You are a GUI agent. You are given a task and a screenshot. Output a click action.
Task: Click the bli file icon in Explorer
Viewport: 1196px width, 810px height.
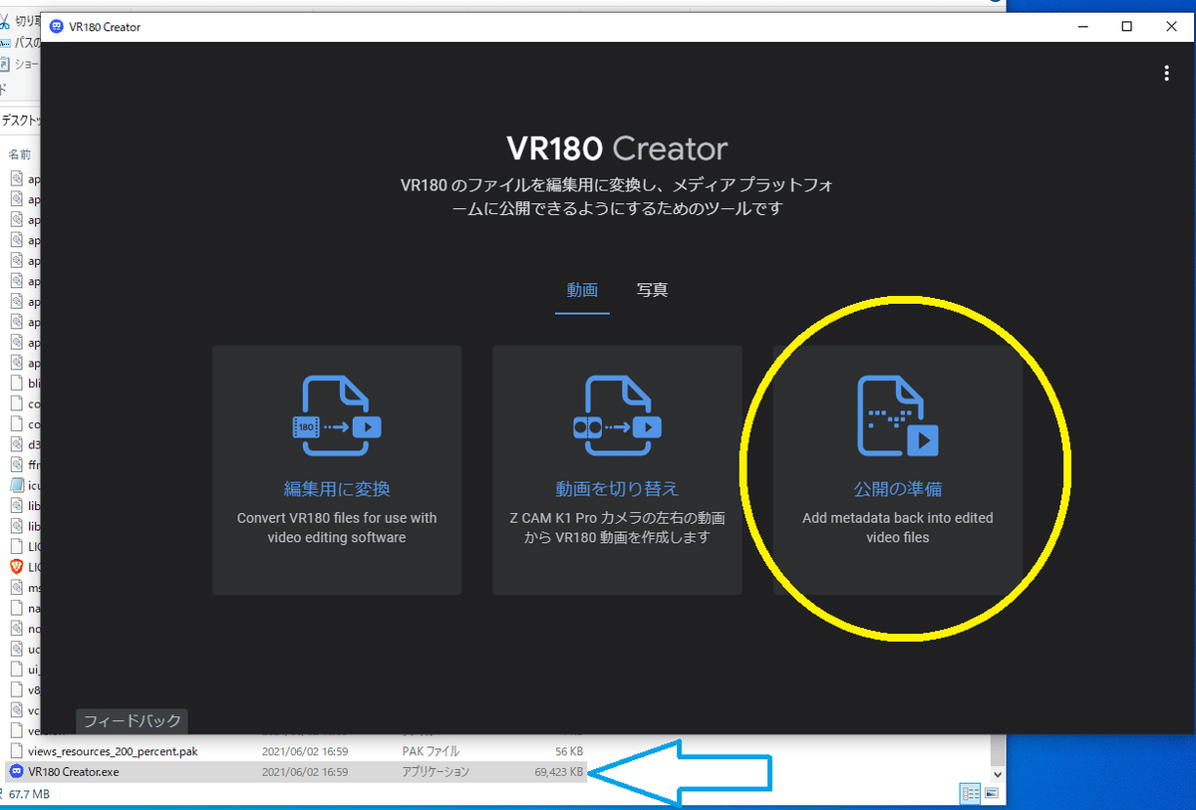tap(16, 384)
